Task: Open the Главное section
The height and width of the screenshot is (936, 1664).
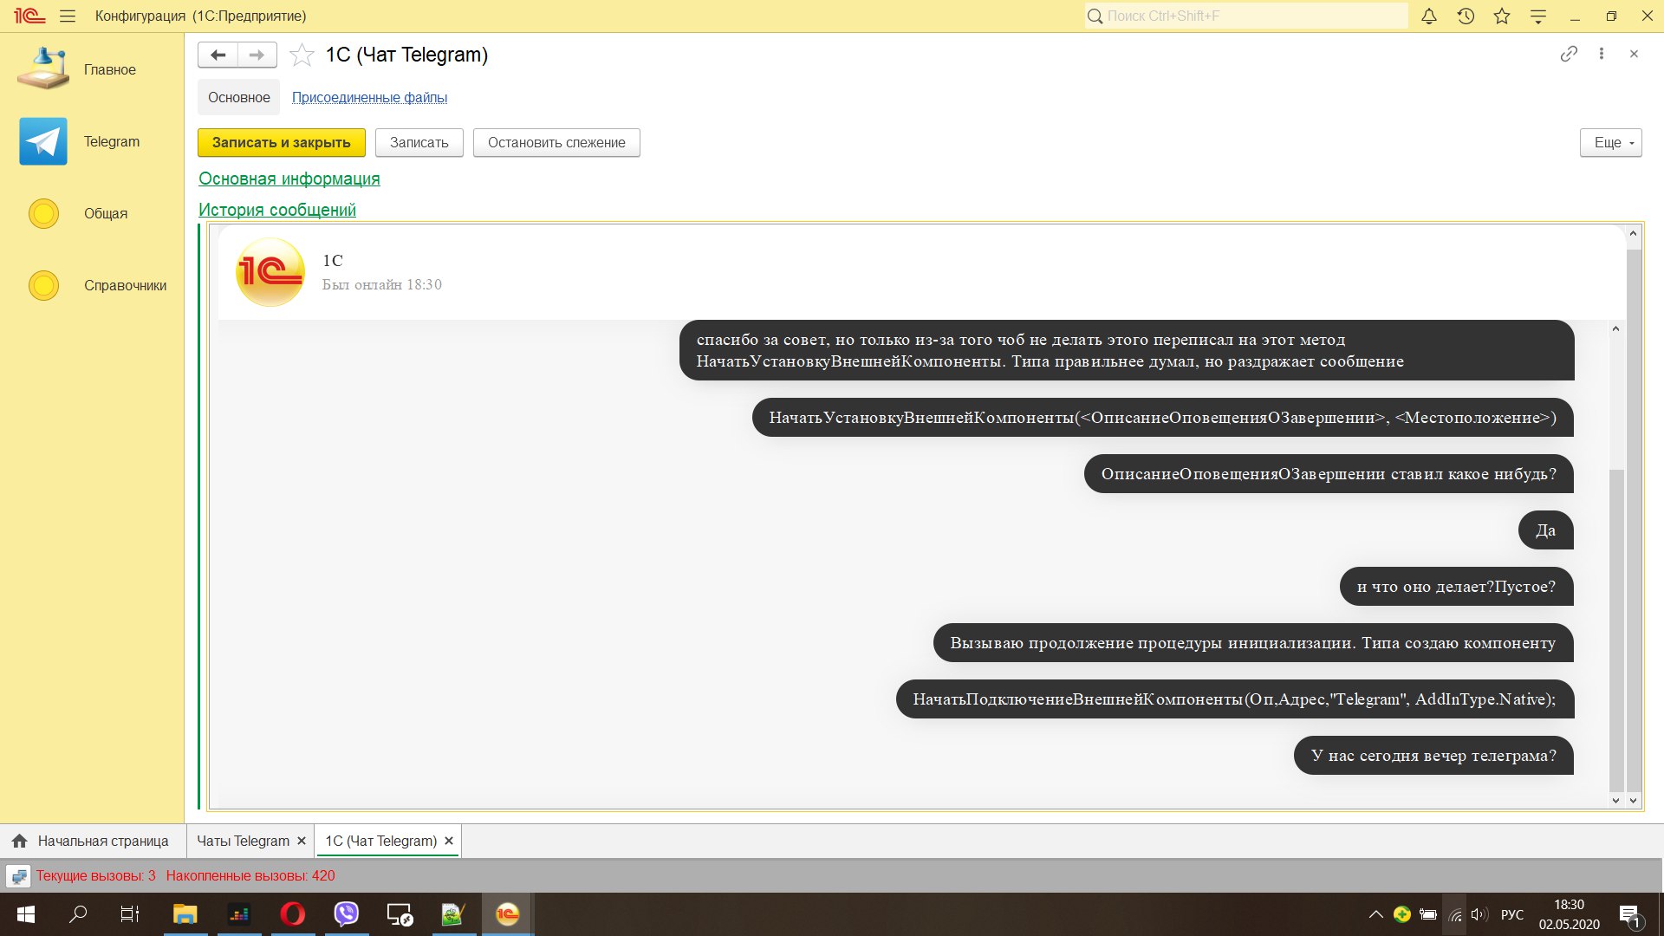Action: click(x=92, y=69)
